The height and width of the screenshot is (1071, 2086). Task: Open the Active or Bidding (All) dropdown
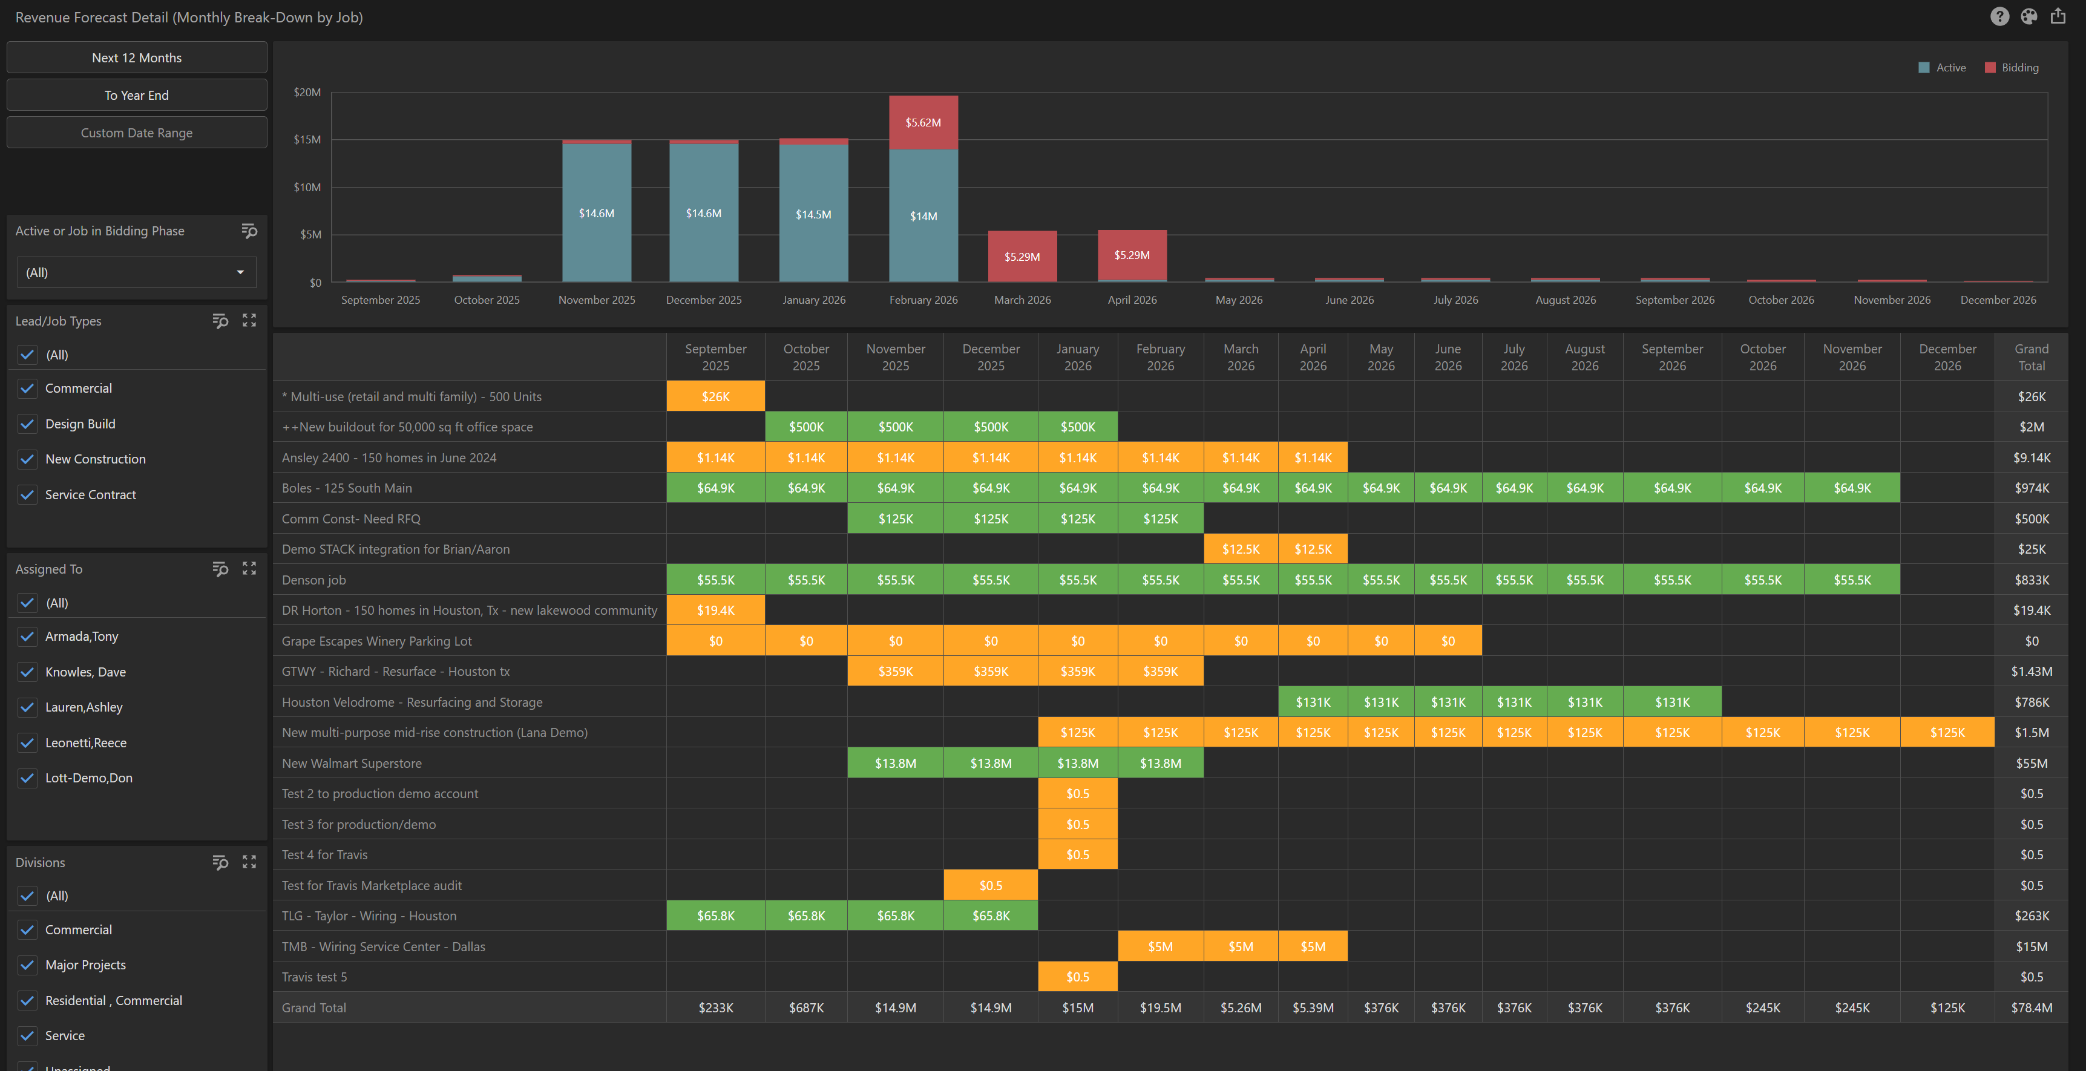click(136, 273)
